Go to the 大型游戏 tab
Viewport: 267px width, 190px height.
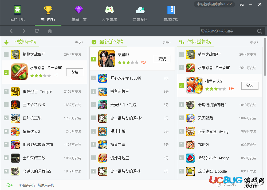(x=109, y=13)
